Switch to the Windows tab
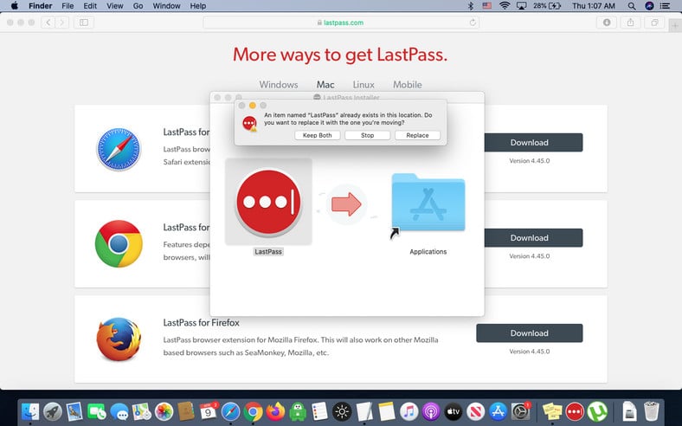This screenshot has width=682, height=426. pyautogui.click(x=279, y=84)
